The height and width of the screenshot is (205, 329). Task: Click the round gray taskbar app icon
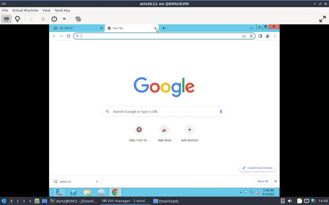[101, 192]
